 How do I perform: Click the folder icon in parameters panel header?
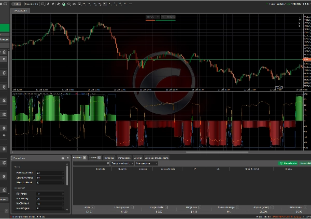click(x=62, y=157)
